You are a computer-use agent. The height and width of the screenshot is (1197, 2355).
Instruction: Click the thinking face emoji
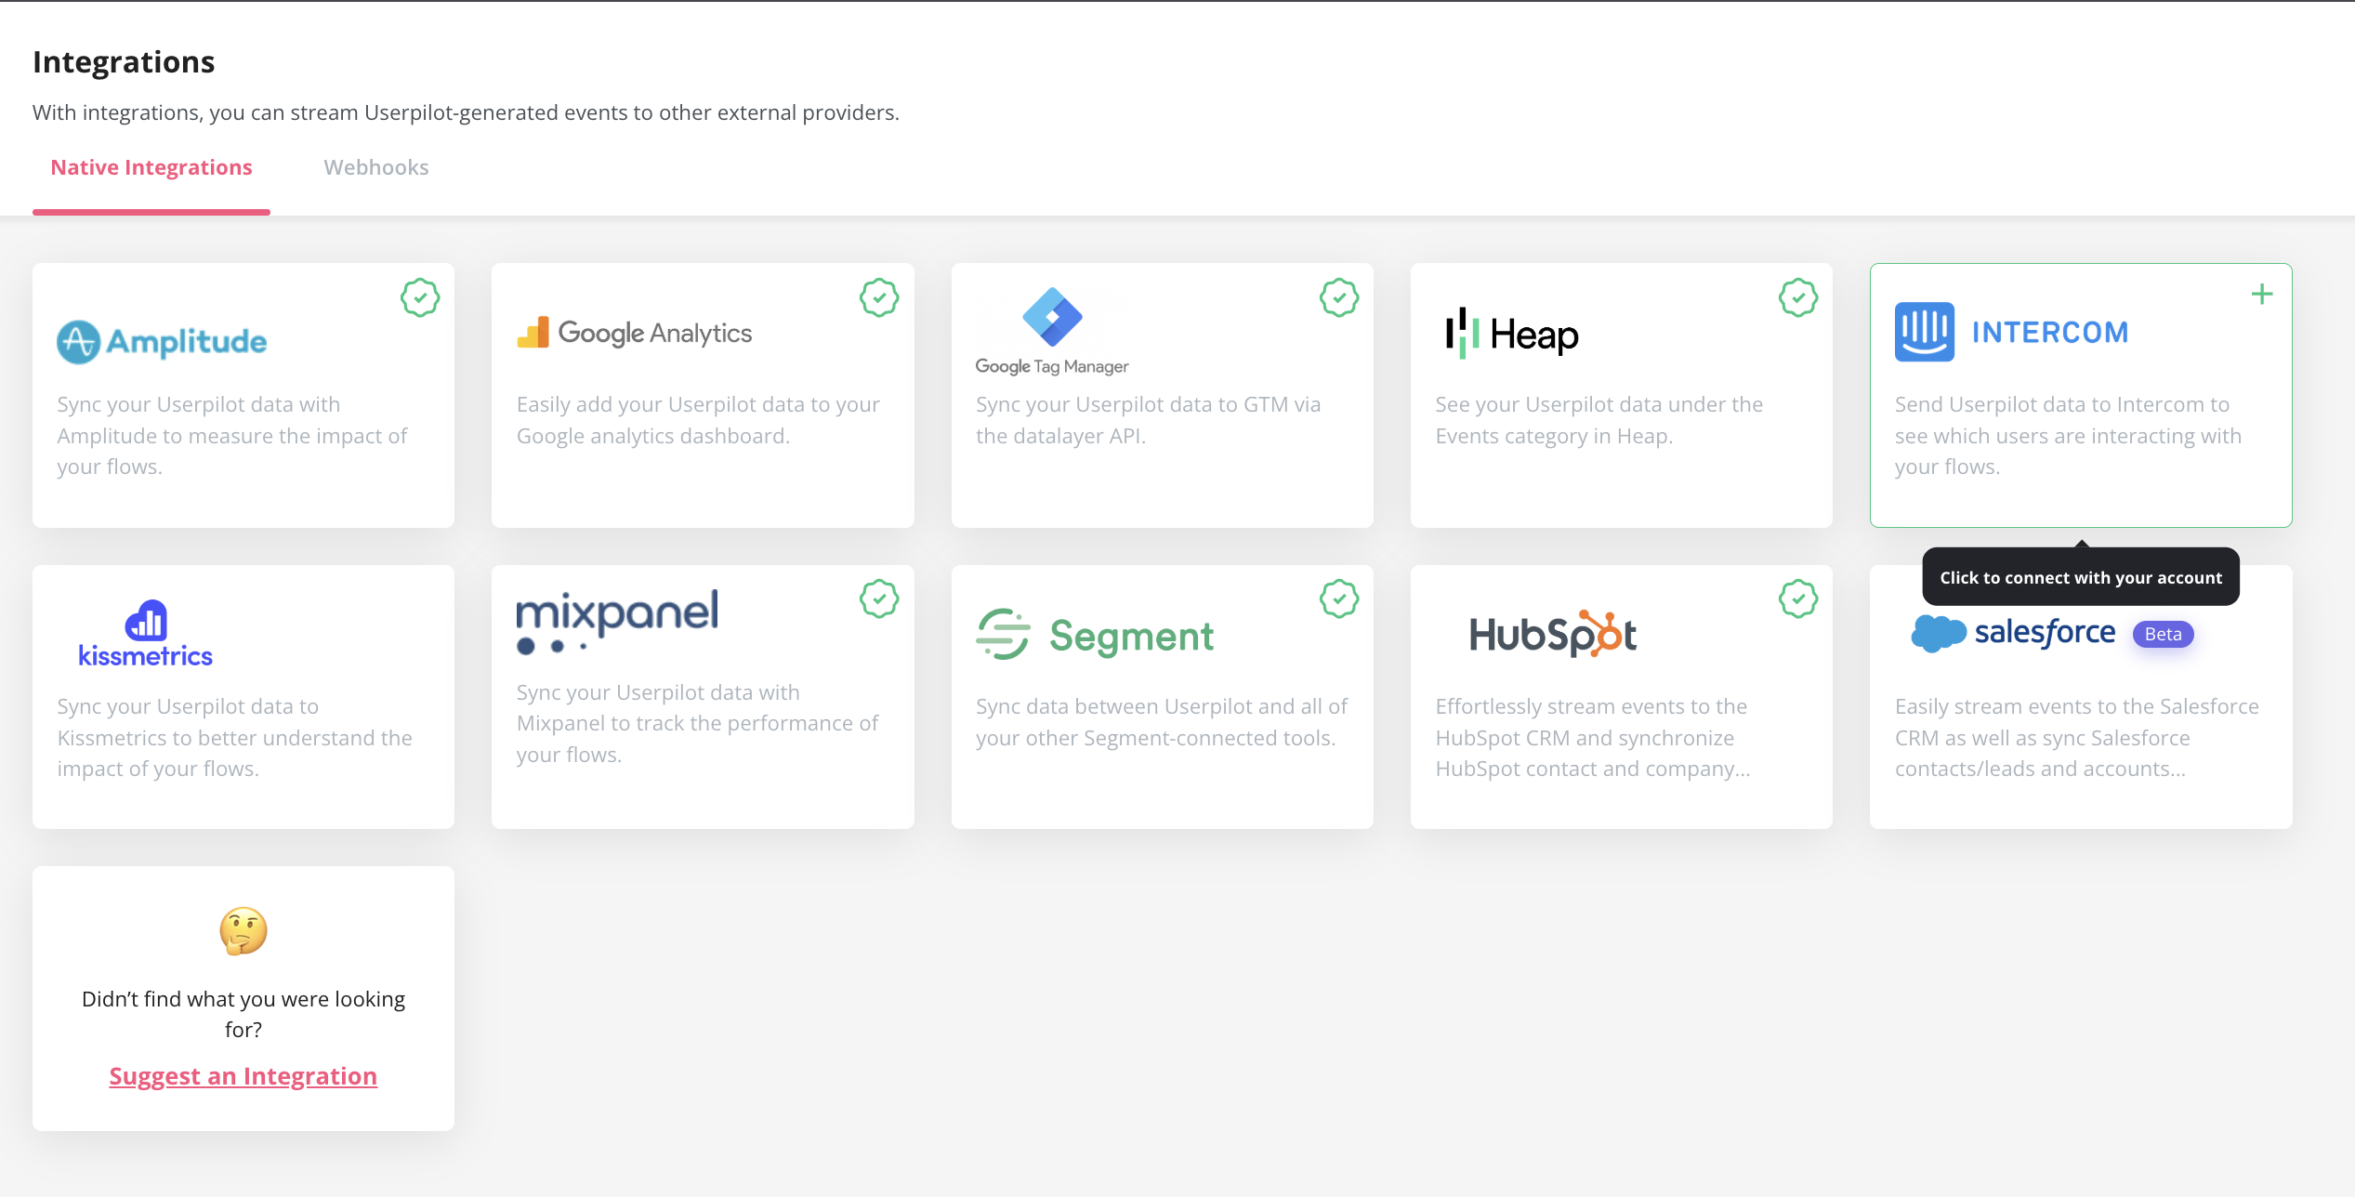click(x=243, y=930)
